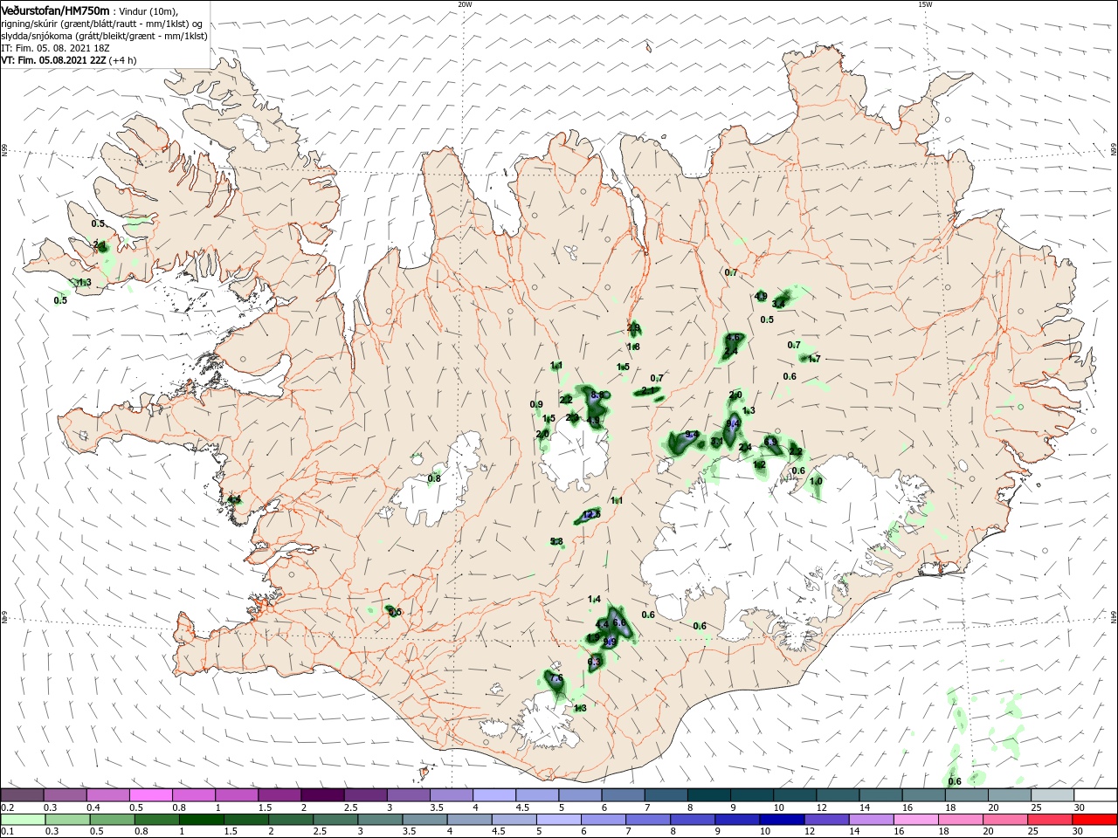
Task: Select the periwinkle 6 rain legend swatch
Action: pos(604,820)
